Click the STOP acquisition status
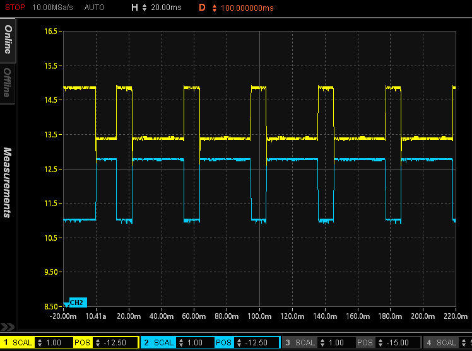 tap(15, 8)
